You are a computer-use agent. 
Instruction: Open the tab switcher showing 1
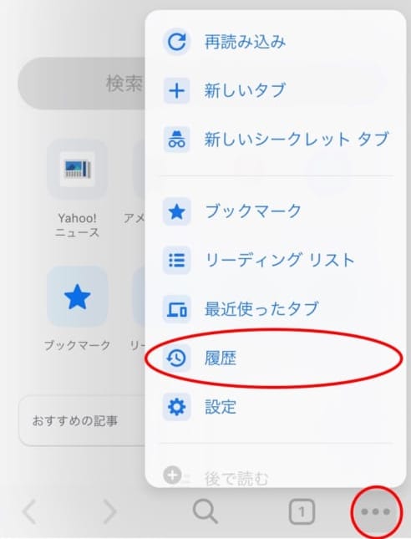(x=302, y=512)
